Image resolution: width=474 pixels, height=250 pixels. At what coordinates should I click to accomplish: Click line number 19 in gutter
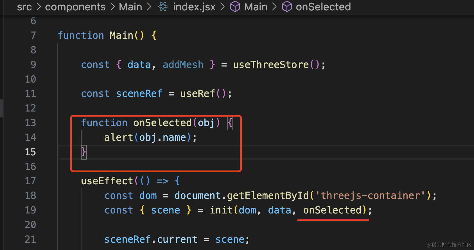[x=30, y=210]
